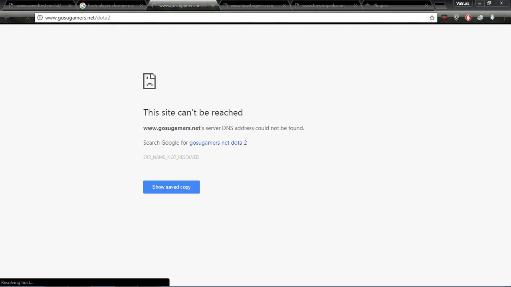Open the red YouTube extension icon
This screenshot has width=511, height=287.
click(444, 18)
